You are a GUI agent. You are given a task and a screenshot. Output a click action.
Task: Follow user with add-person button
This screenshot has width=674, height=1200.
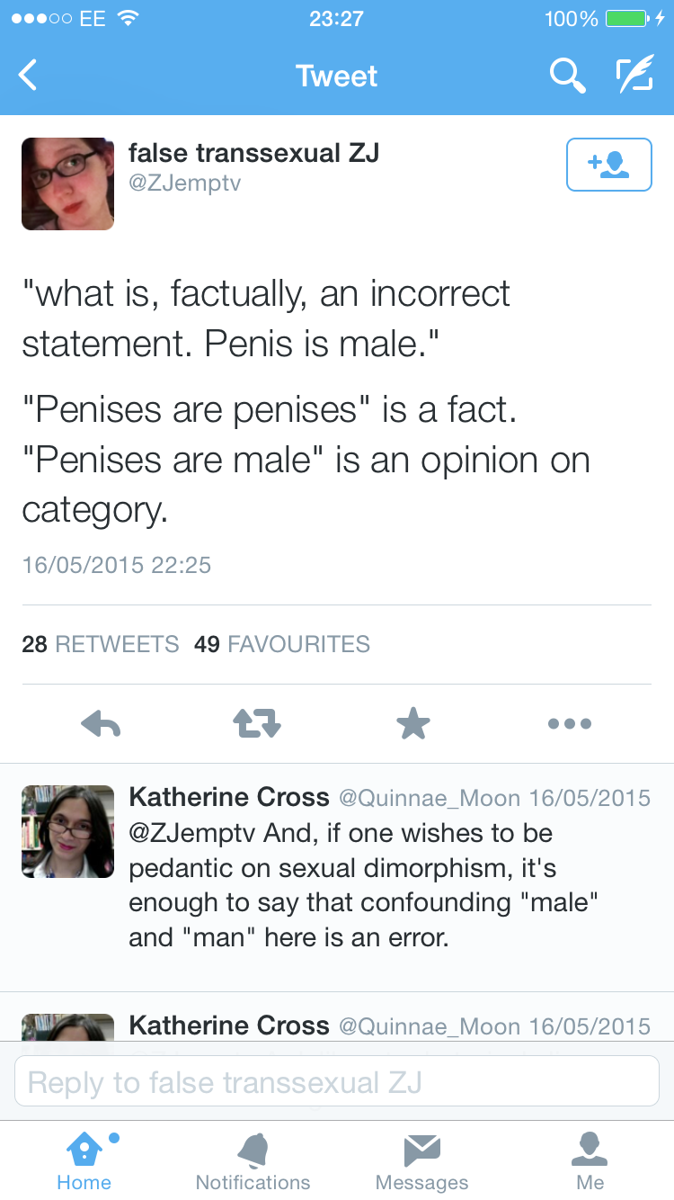[x=608, y=165]
